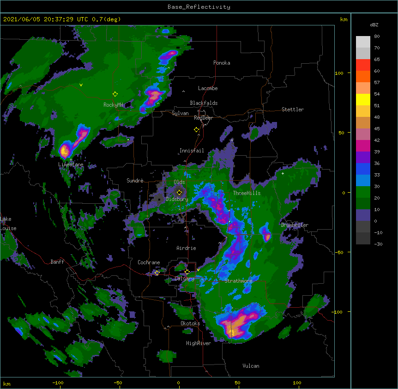Screen dimensions: 398x389
Task: Click the Ponoka town label
Action: (x=222, y=63)
